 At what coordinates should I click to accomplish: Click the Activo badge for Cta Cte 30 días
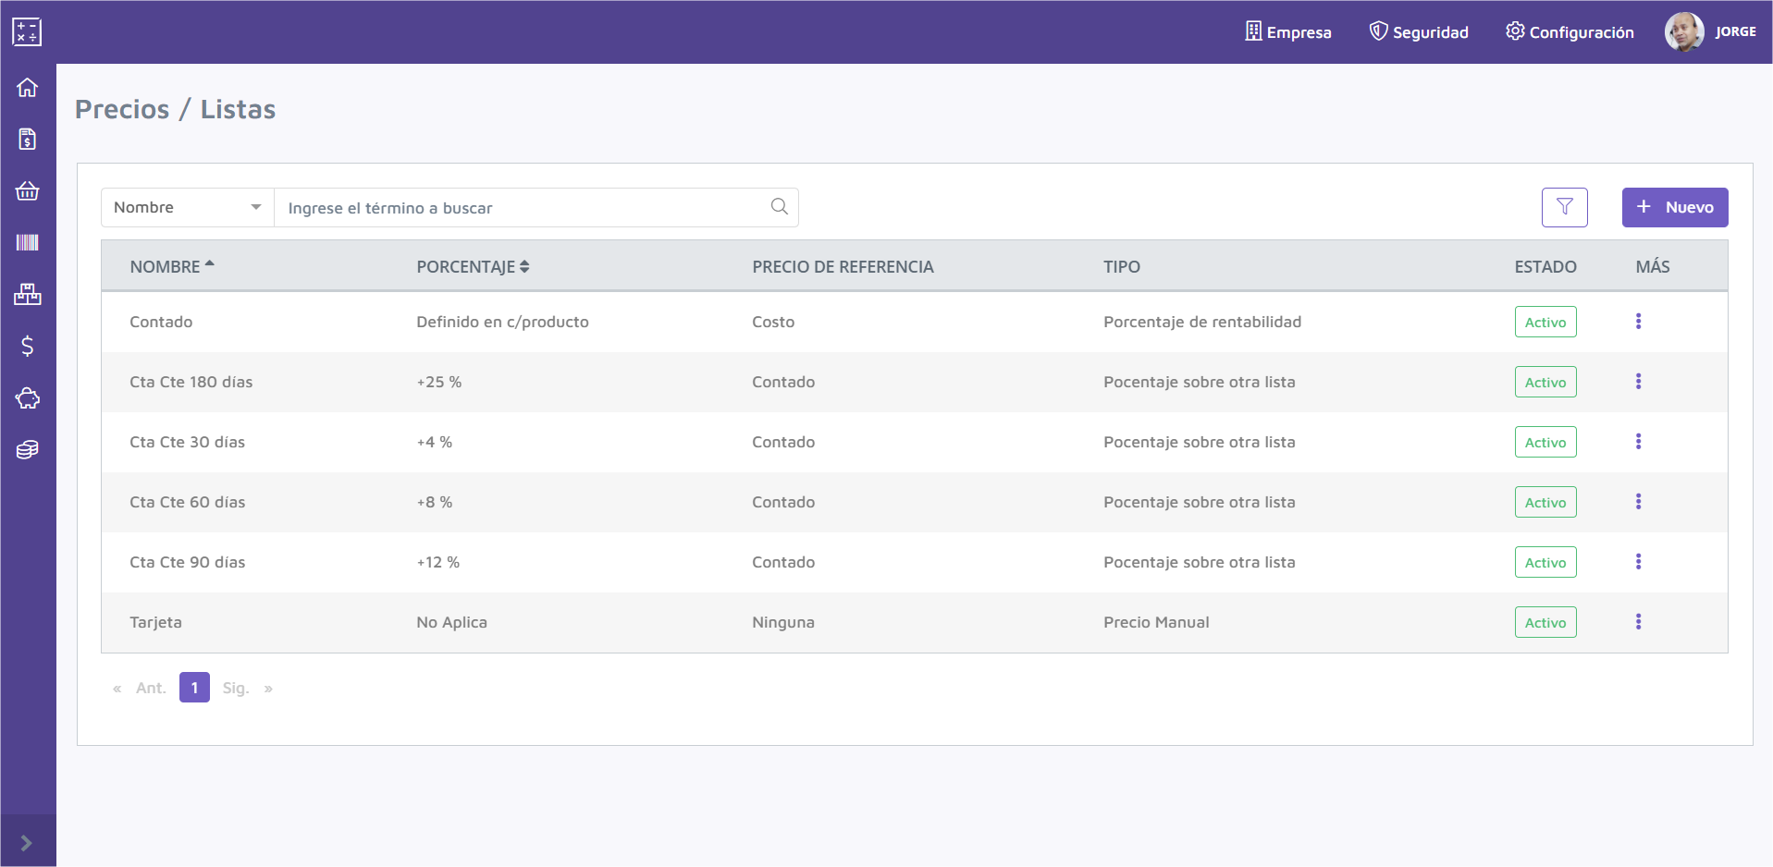pyautogui.click(x=1545, y=442)
